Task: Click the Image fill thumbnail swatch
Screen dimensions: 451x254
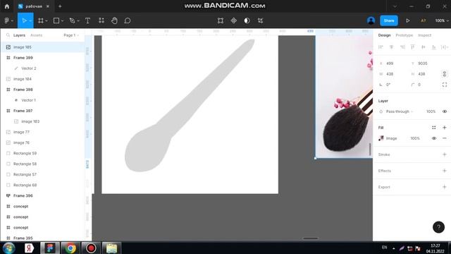Action: (381, 138)
